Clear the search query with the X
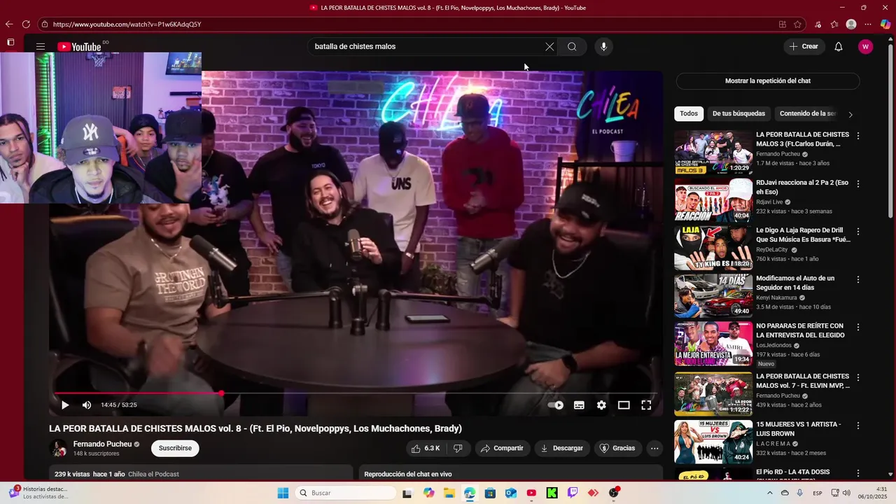 pos(549,47)
